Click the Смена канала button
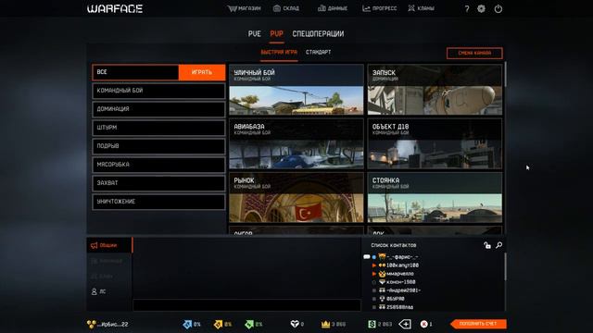 tap(474, 54)
